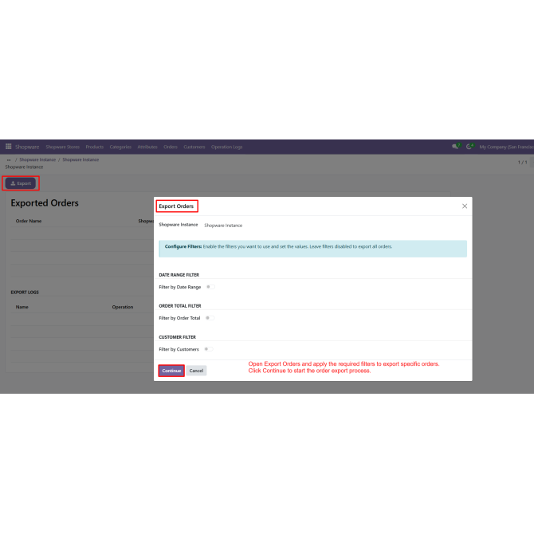This screenshot has width=534, height=534.
Task: Click the Order Name column header
Action: [x=29, y=221]
